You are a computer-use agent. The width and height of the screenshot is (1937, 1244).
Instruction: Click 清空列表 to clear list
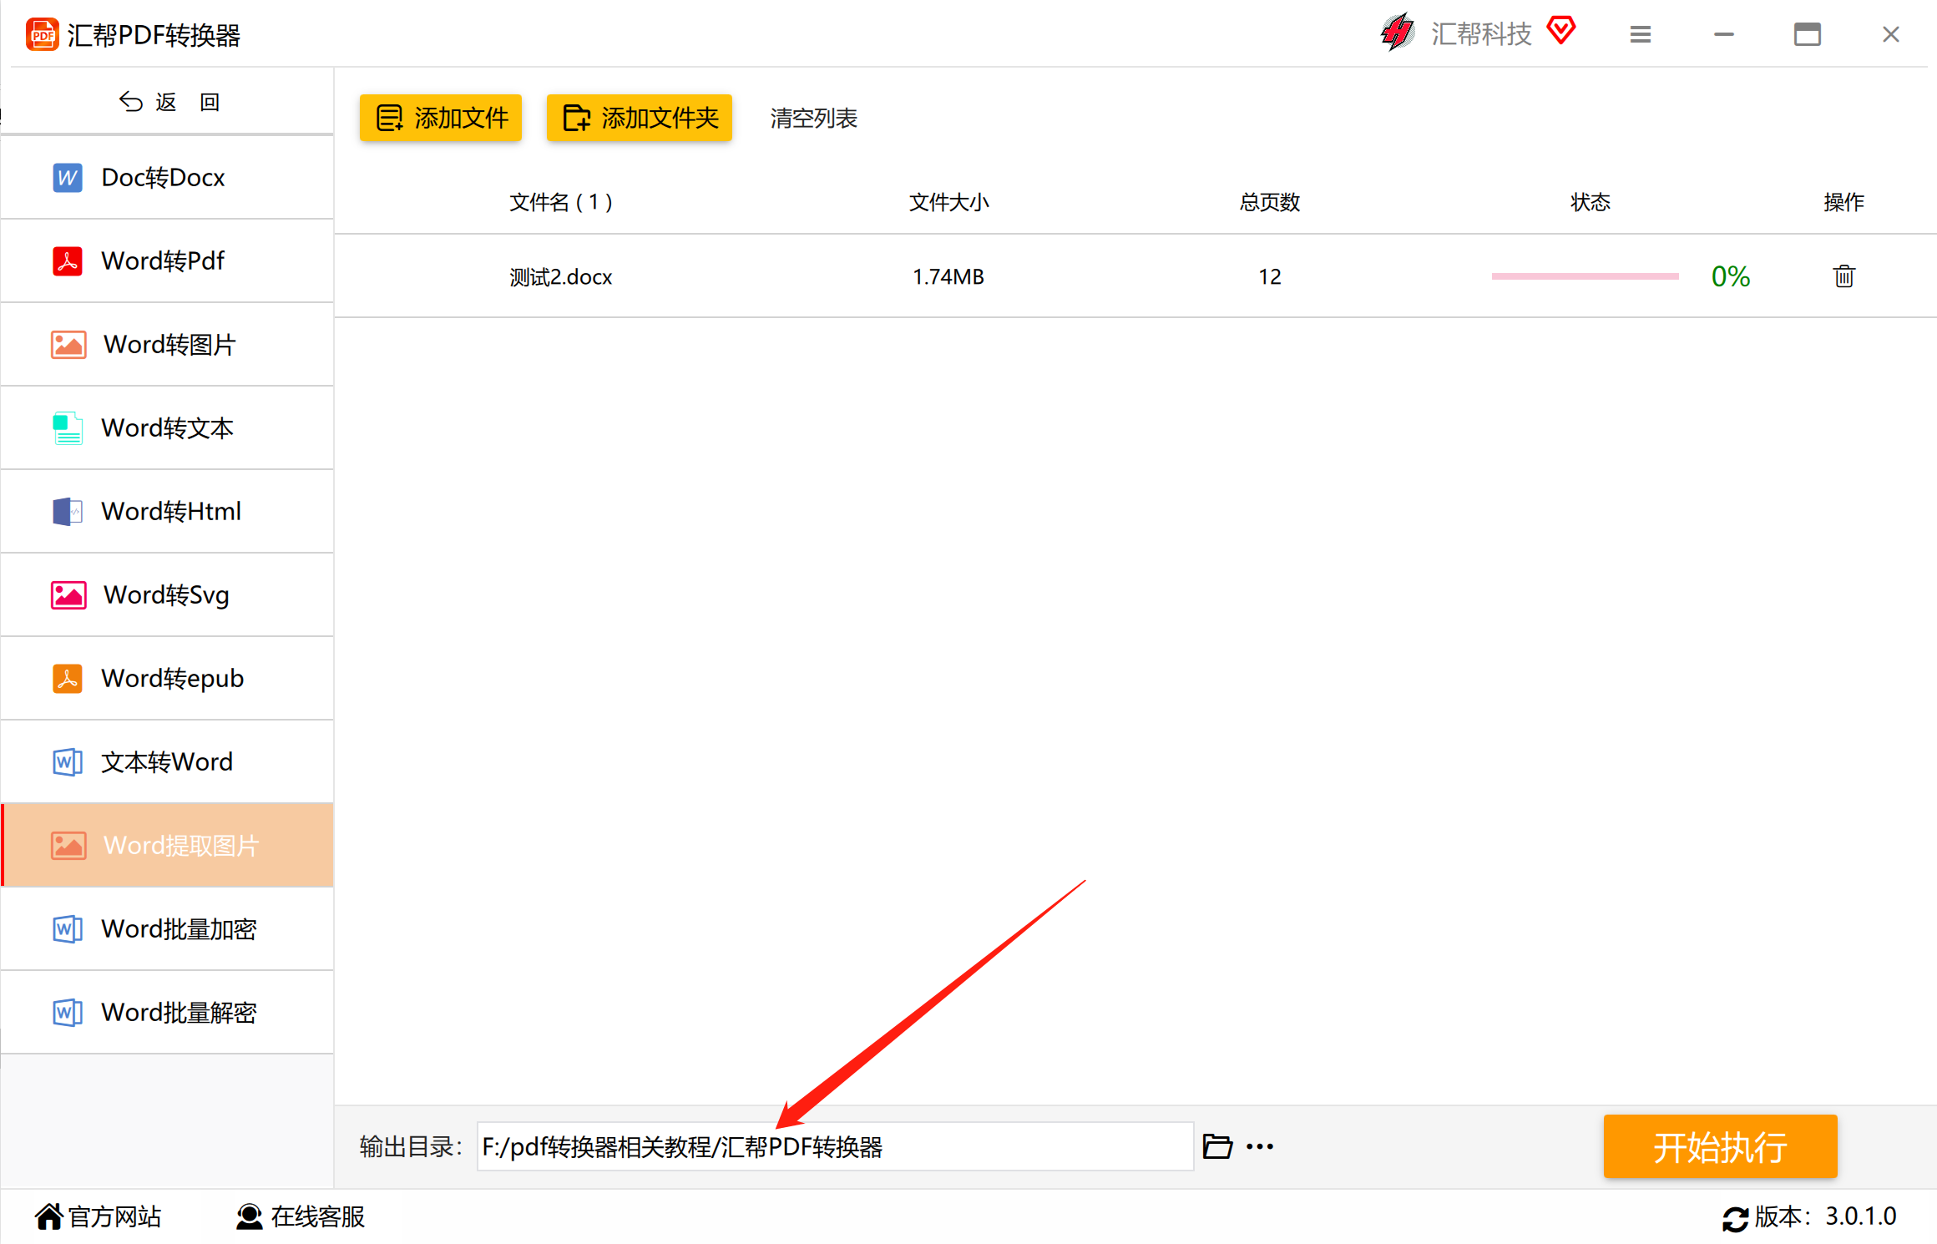813,118
